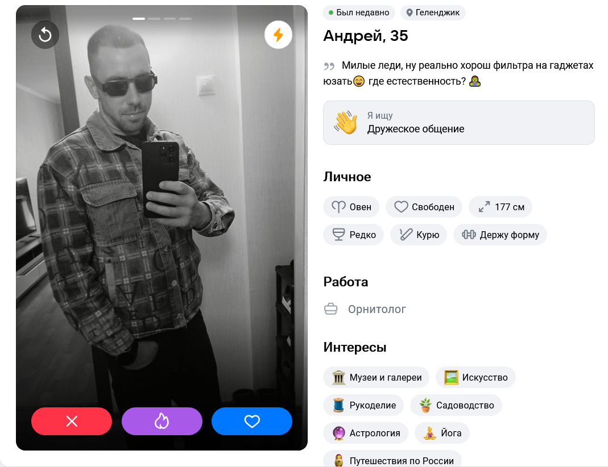This screenshot has height=467, width=608.
Task: Reject profile with red X button
Action: [72, 421]
